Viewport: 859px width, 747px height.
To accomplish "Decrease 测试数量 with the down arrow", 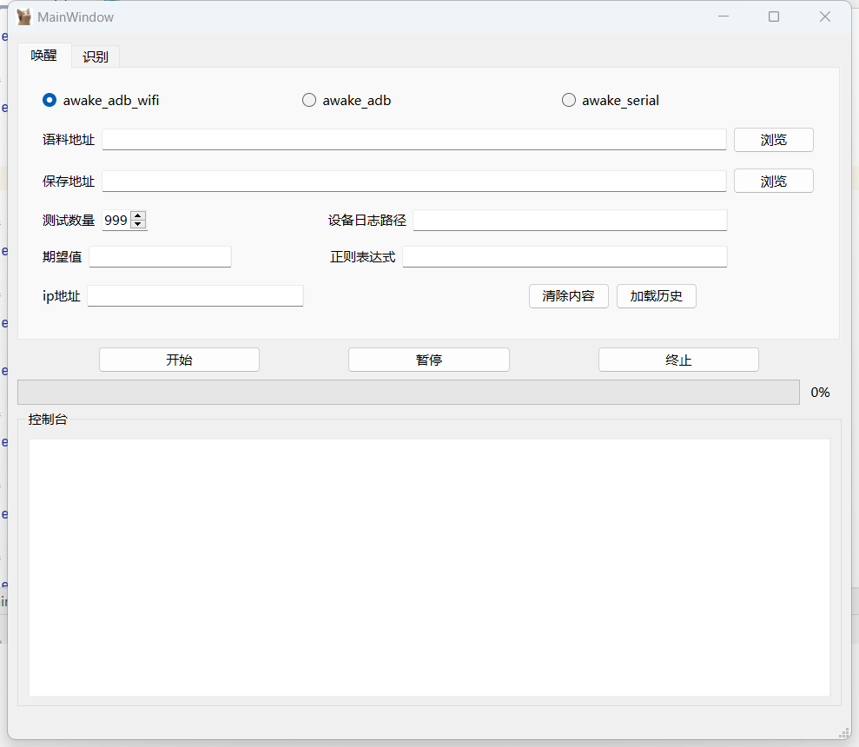I will click(x=138, y=225).
